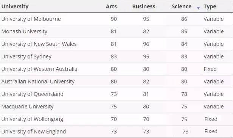Select University of Western Australia row
The image size is (233, 138).
pos(116,69)
